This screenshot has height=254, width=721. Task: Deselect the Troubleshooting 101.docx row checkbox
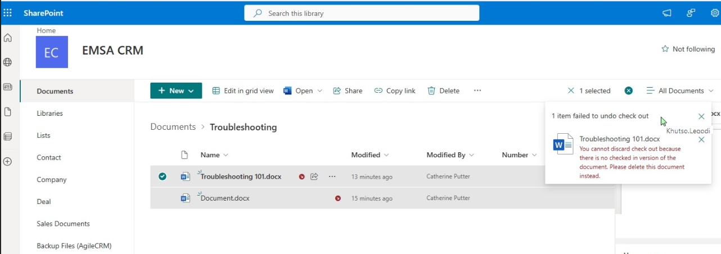point(163,176)
